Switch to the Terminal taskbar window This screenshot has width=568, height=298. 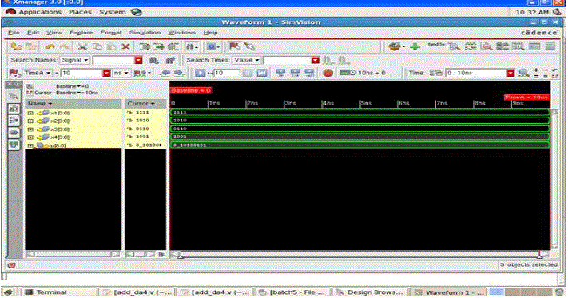pos(58,292)
